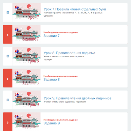Click the lesson book icon beside Урок 9

click(x=8, y=100)
